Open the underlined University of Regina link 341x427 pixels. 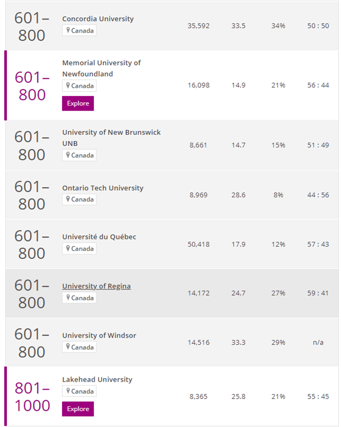click(97, 286)
